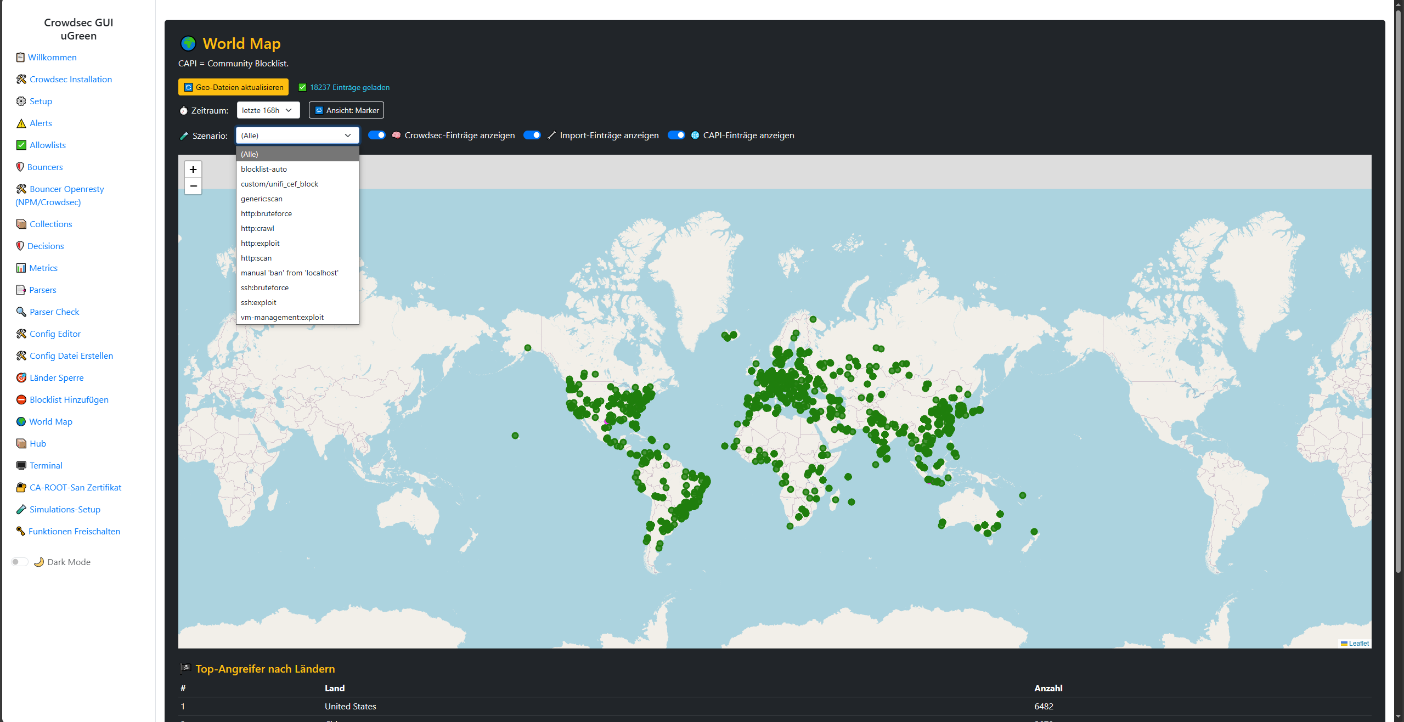Image resolution: width=1404 pixels, height=722 pixels.
Task: Click the map zoom out minus button
Action: click(x=193, y=186)
